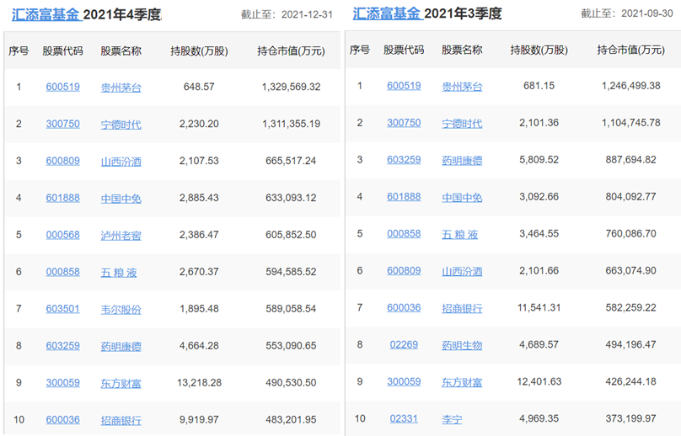Viewport: 681px width, 436px height.
Task: Select the 1,311,355.19 market value cell
Action: point(291,124)
